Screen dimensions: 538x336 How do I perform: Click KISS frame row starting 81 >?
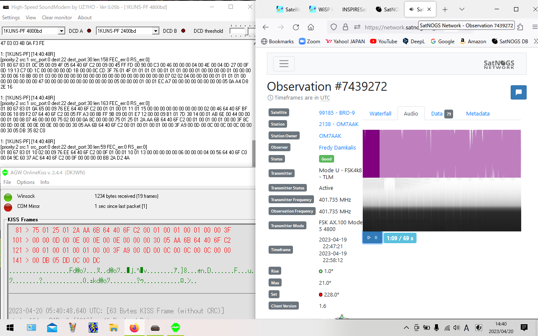123,230
